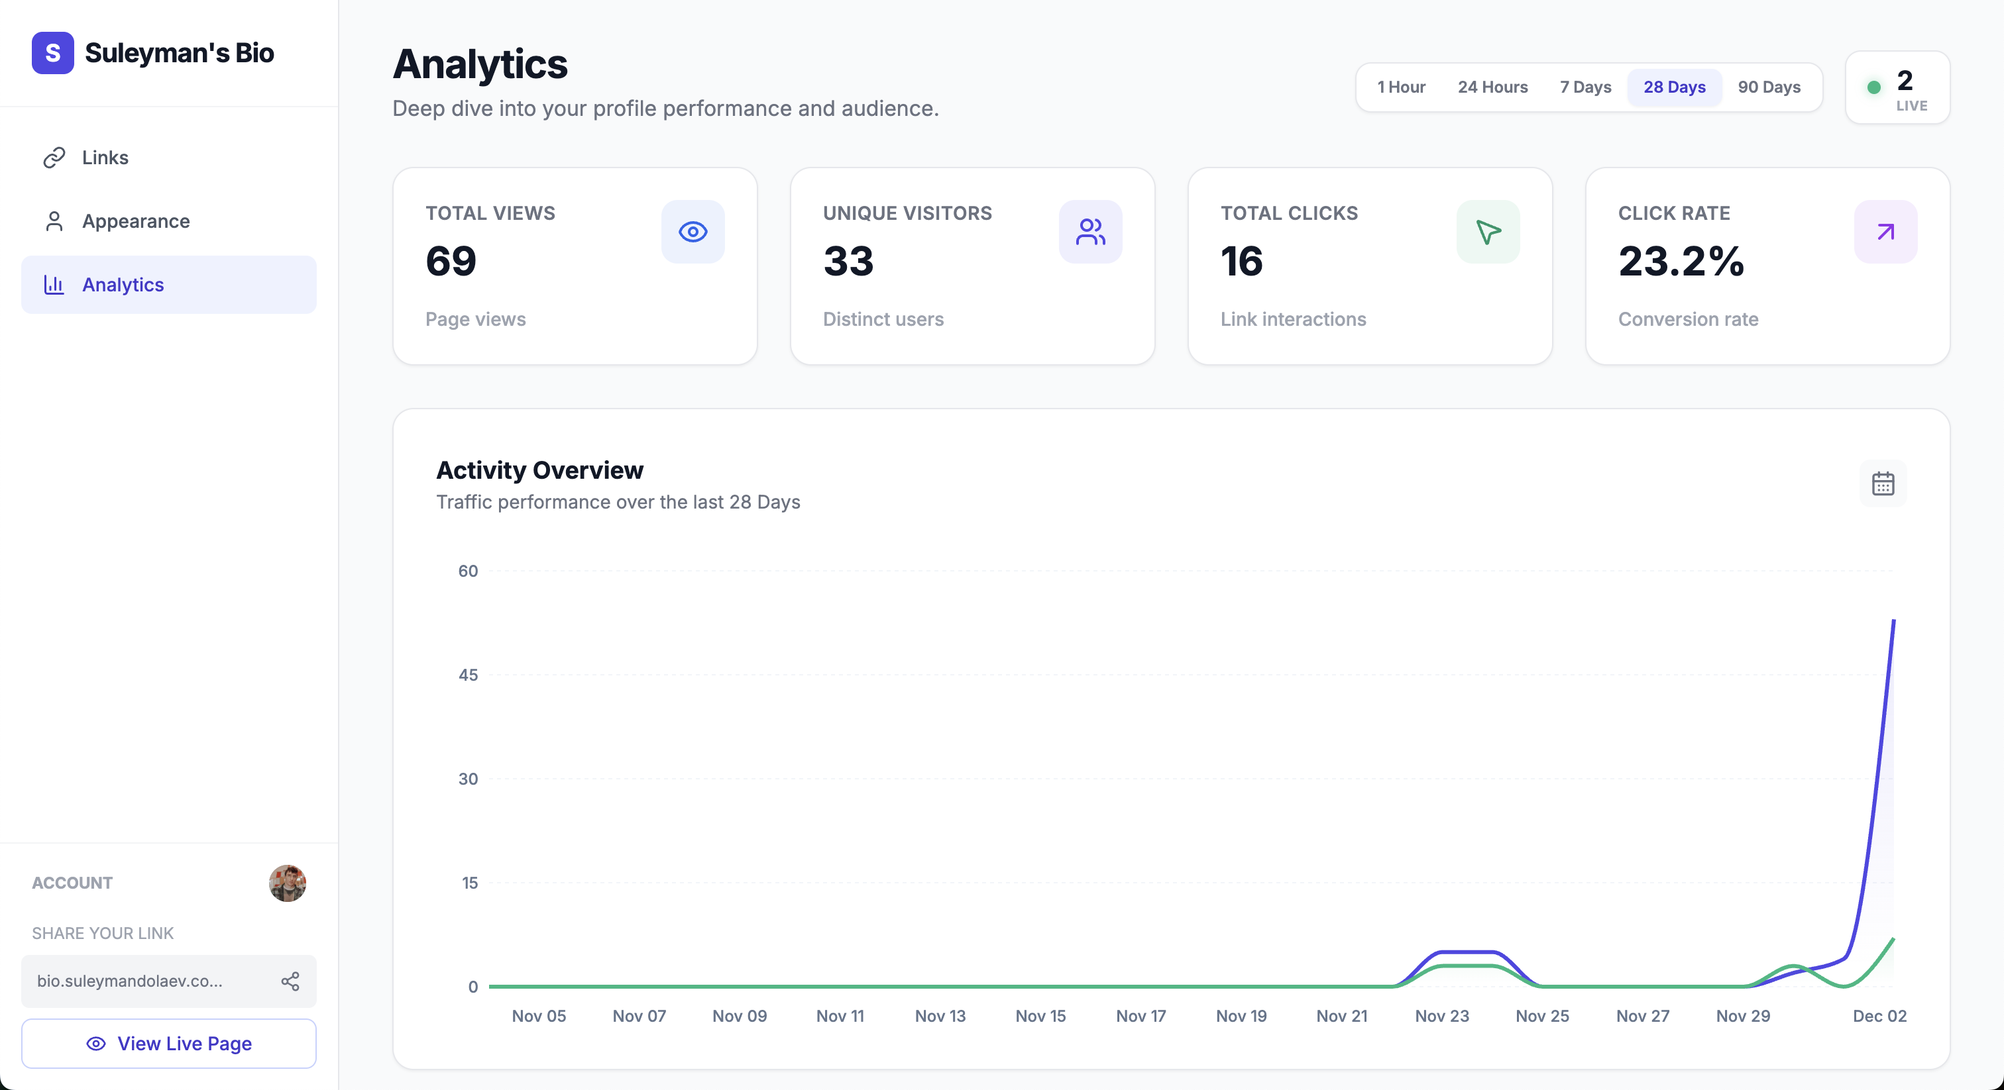This screenshot has width=2004, height=1090.
Task: Click the Dec 02 peak on chart
Action: [1893, 622]
